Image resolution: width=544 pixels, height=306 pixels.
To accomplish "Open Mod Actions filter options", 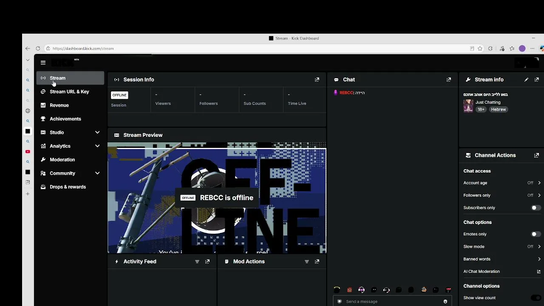I will (307, 262).
